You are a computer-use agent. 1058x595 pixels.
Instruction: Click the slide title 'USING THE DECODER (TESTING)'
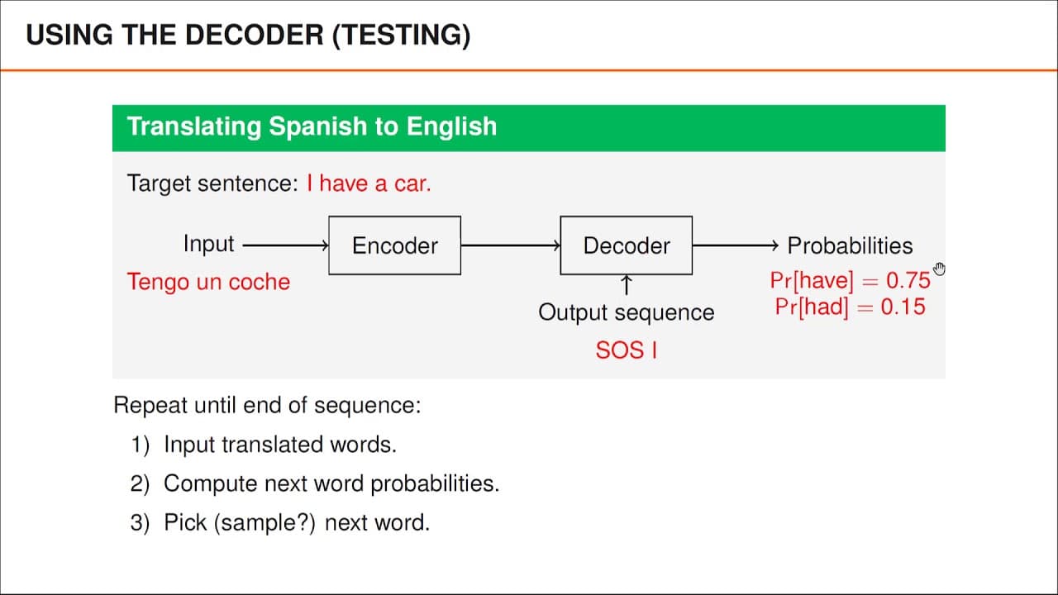tap(248, 35)
